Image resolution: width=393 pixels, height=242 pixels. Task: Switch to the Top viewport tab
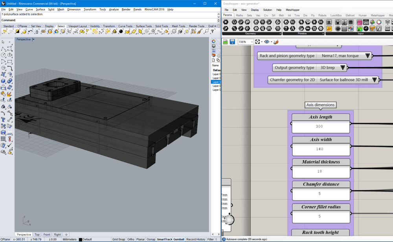37,235
